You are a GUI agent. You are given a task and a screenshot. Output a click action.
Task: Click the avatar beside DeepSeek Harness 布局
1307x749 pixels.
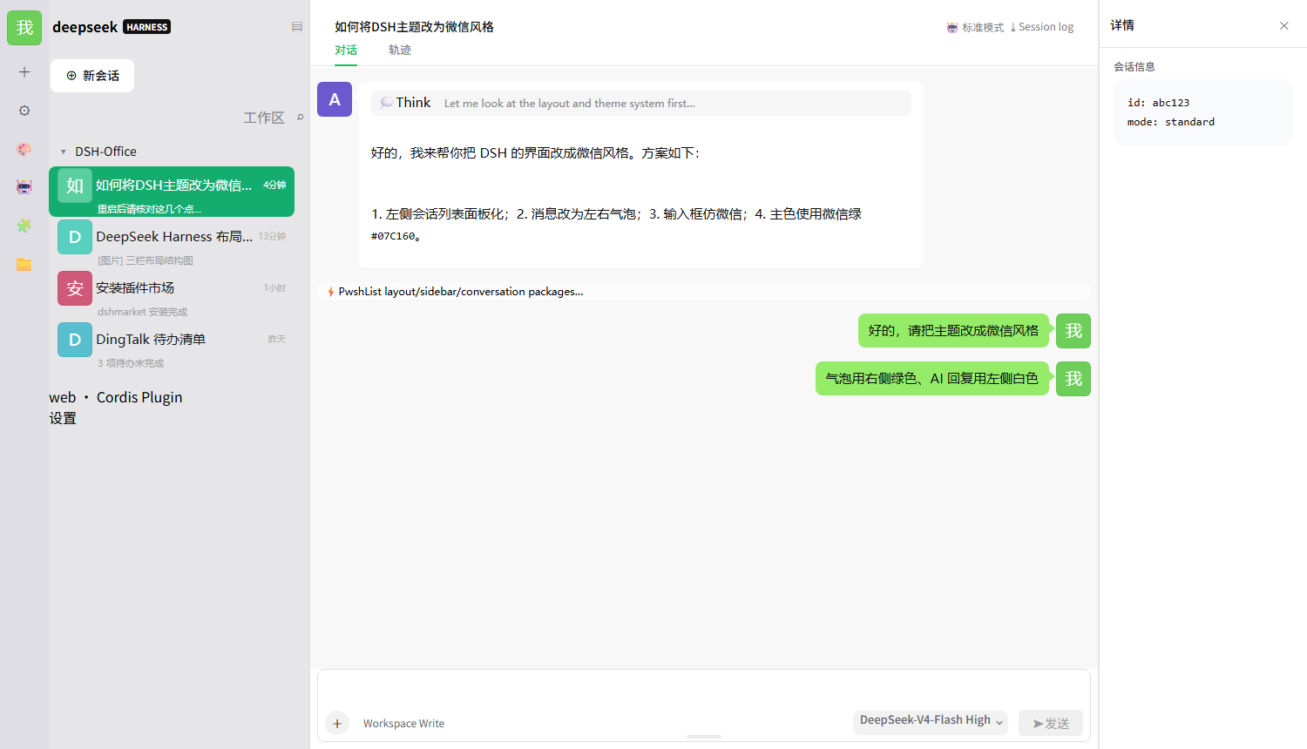tap(75, 237)
